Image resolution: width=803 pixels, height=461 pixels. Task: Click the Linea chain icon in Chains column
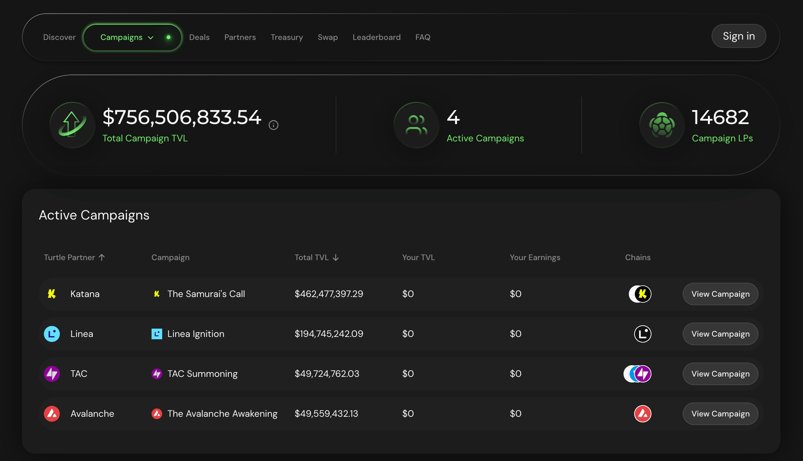(x=642, y=334)
